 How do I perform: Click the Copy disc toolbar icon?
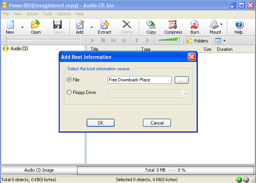click(x=151, y=27)
